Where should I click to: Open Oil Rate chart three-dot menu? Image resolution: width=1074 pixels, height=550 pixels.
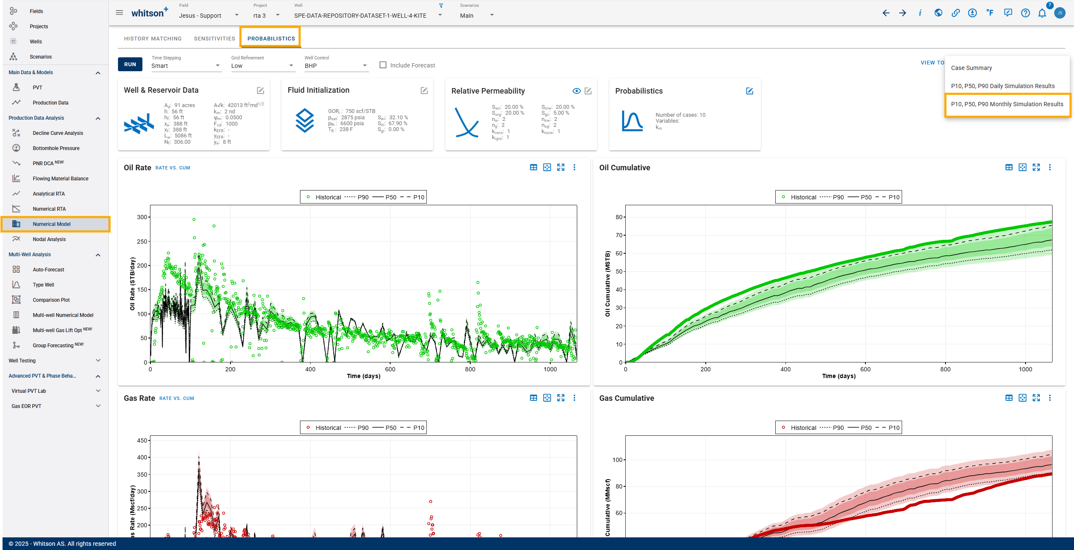point(574,167)
